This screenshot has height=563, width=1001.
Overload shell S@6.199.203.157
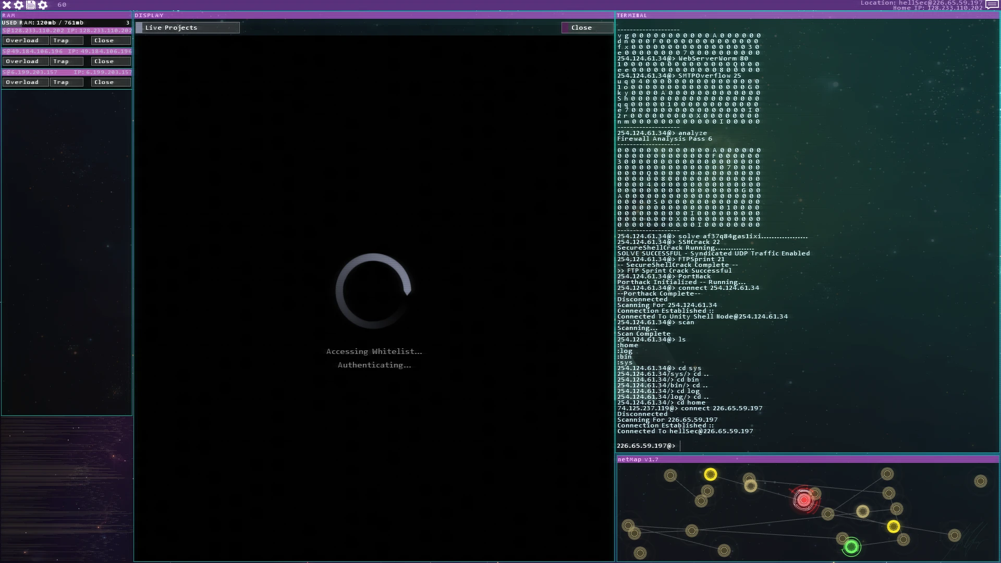(x=26, y=82)
